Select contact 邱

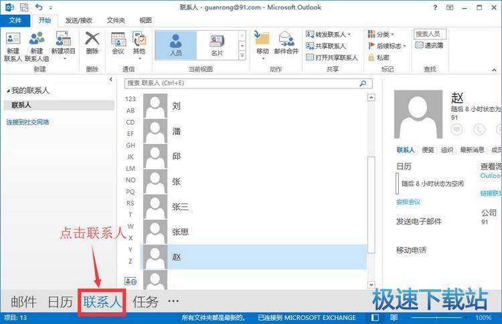[255, 156]
